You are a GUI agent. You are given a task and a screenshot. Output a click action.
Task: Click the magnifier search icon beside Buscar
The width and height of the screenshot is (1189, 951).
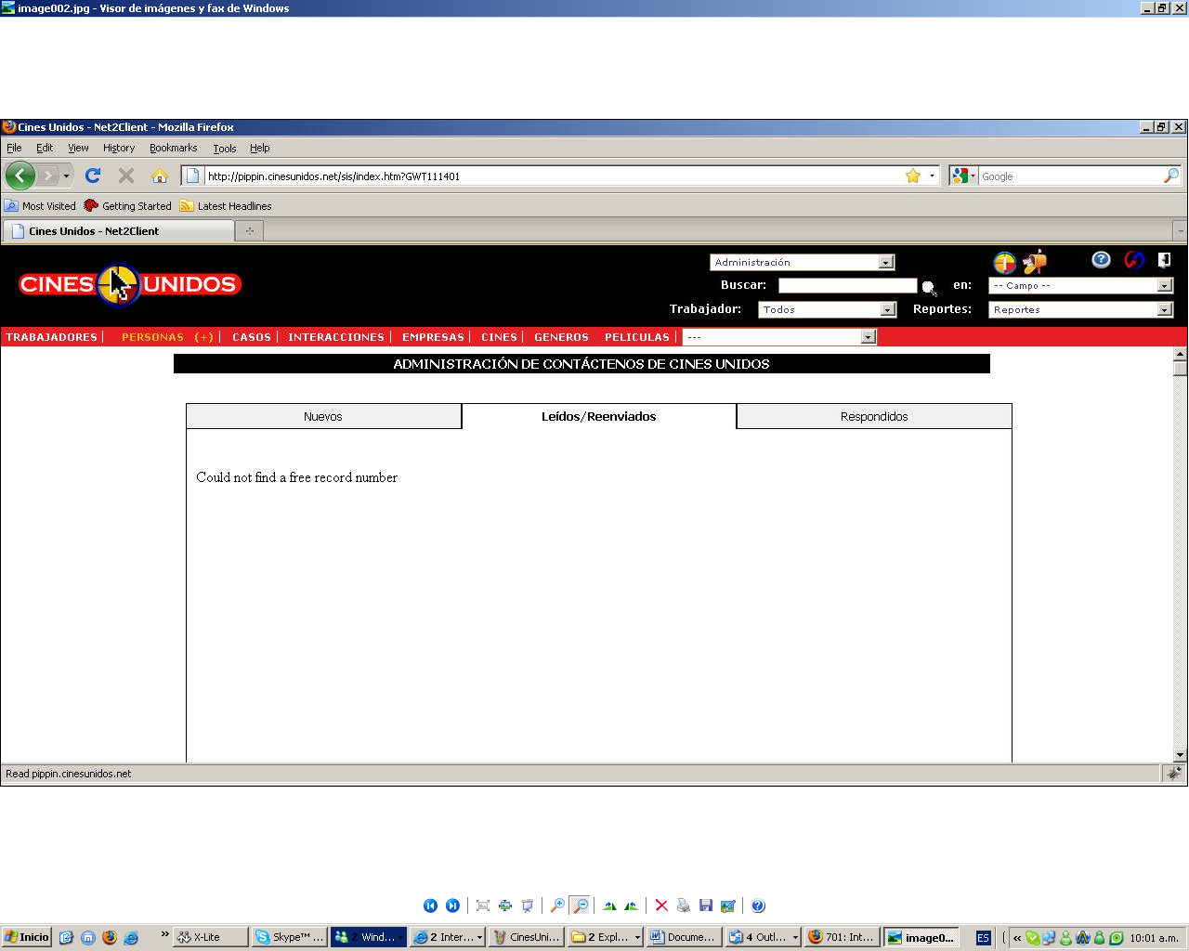(x=929, y=288)
